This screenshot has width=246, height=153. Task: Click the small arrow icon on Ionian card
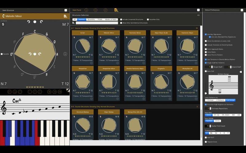pyautogui.click(x=92, y=63)
